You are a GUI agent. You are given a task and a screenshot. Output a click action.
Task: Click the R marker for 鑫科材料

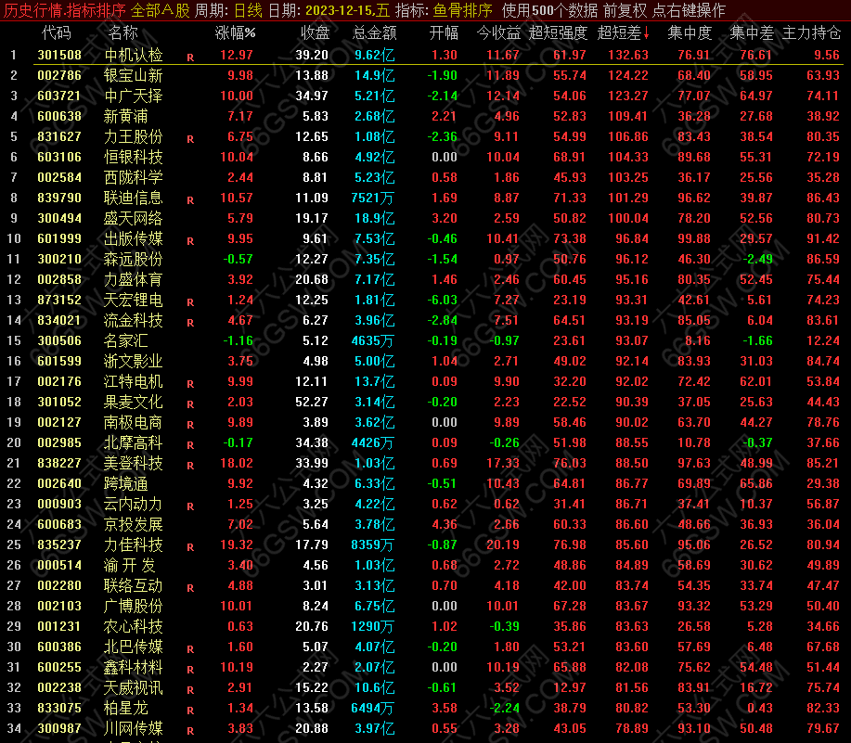point(190,668)
